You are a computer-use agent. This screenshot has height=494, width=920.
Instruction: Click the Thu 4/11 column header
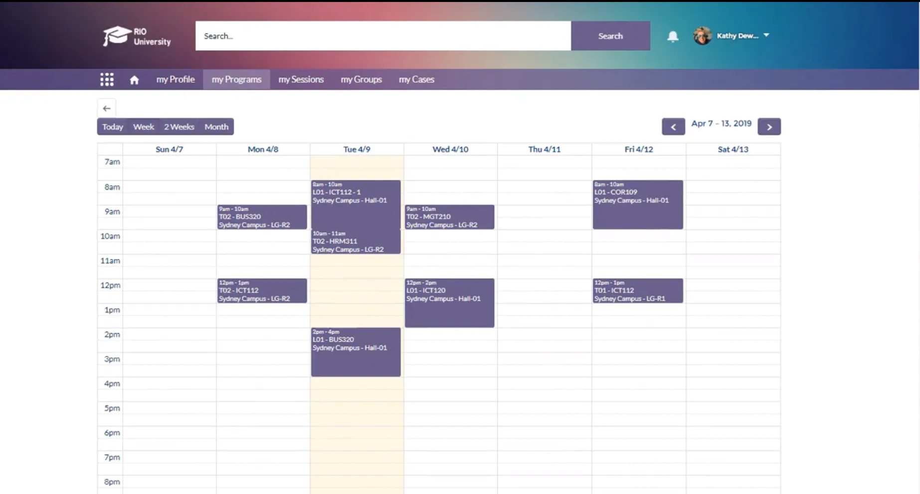(544, 149)
